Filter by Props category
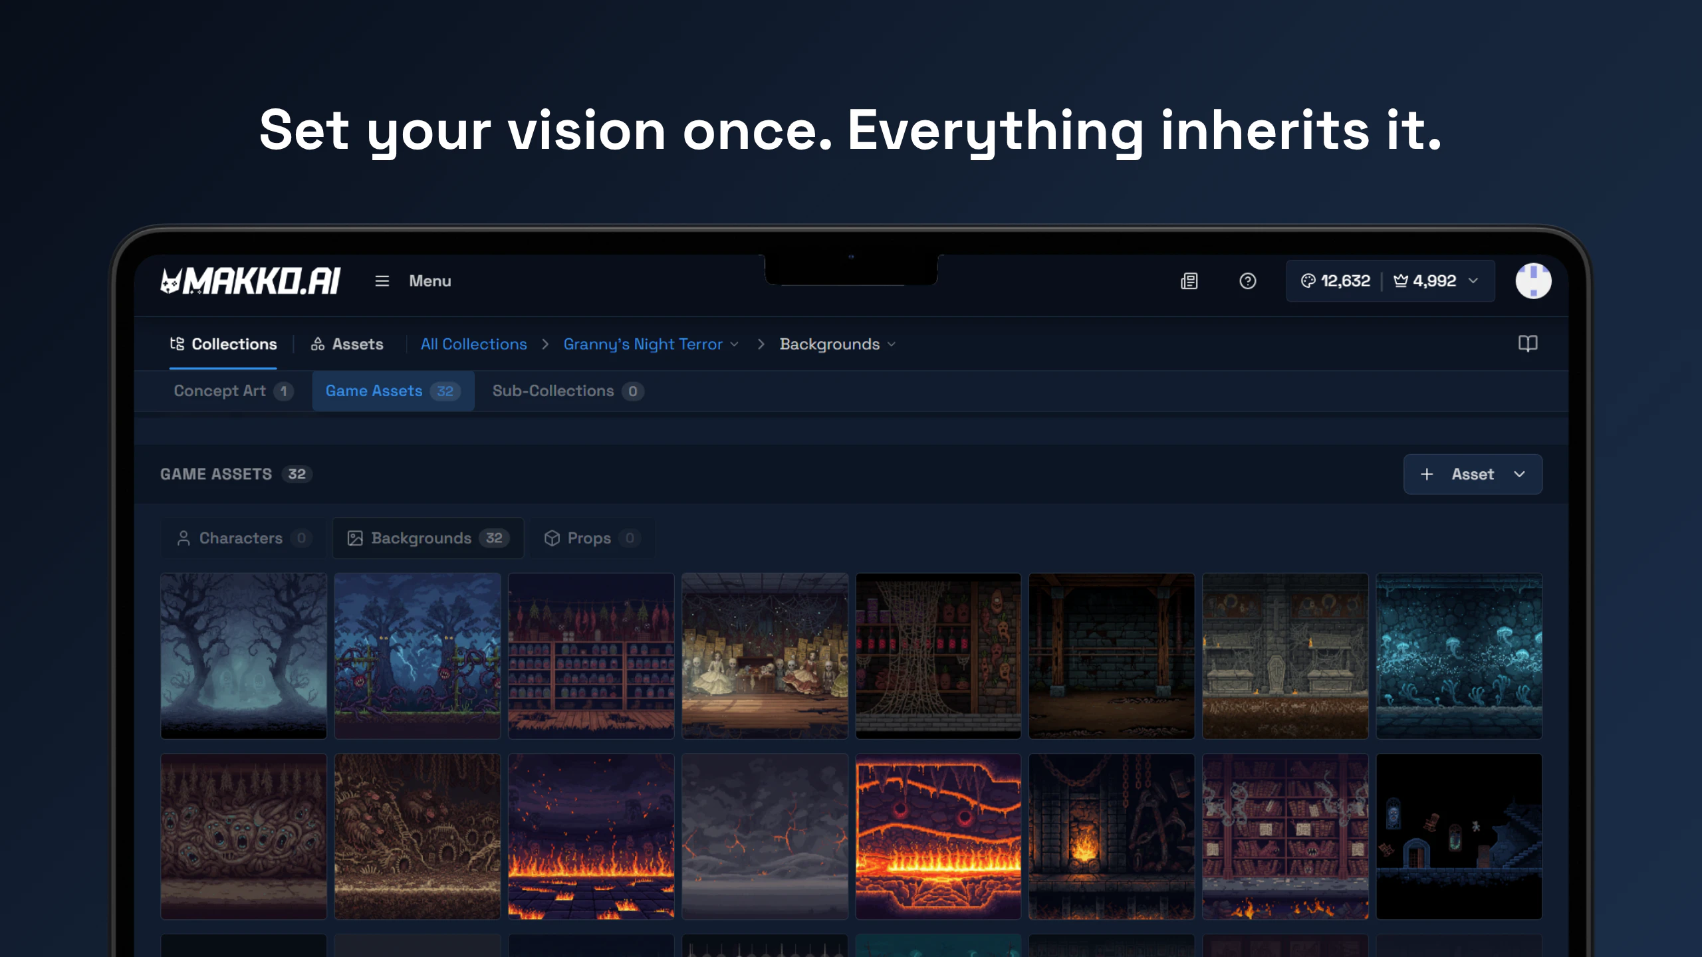The height and width of the screenshot is (957, 1702). coord(590,538)
